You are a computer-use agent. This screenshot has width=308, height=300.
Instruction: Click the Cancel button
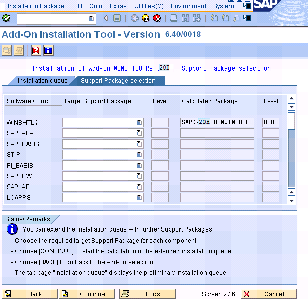[269, 294]
